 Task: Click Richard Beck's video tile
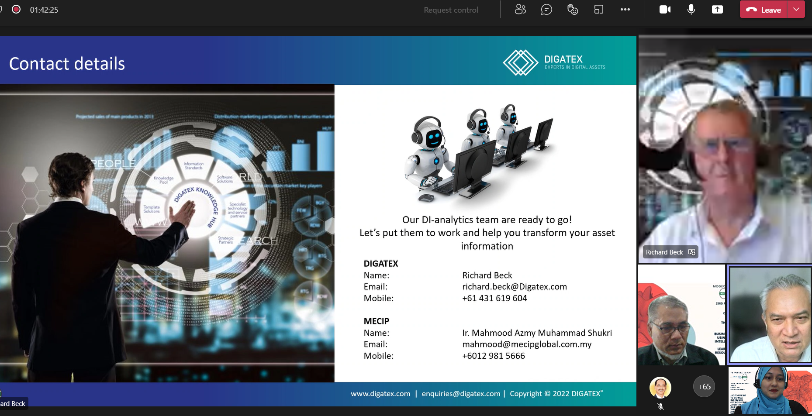point(725,148)
